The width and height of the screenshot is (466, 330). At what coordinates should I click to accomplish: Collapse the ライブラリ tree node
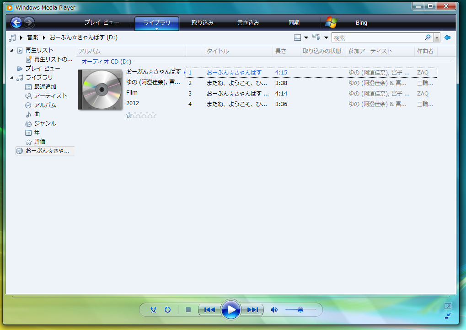(x=11, y=78)
